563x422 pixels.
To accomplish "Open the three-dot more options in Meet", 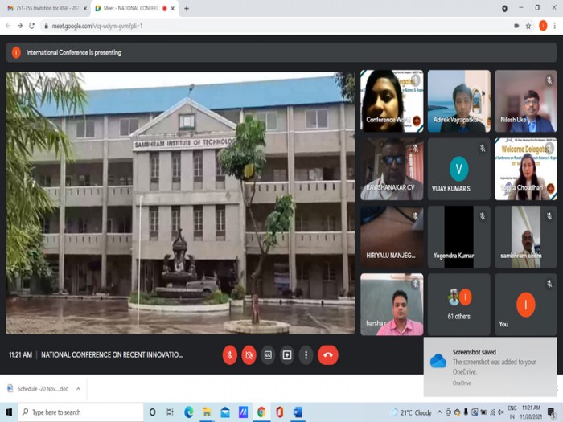I will tap(306, 354).
